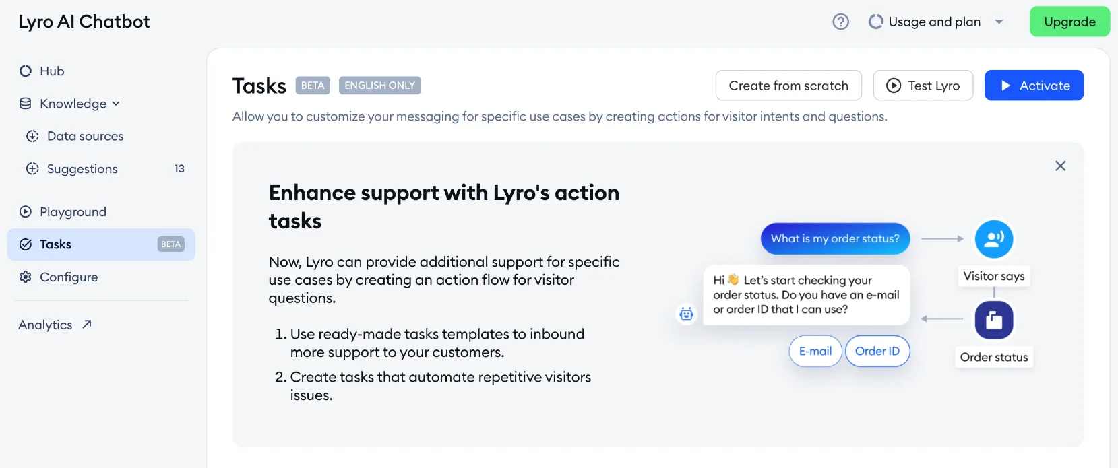Click the E-mail quick reply chip

tap(815, 351)
